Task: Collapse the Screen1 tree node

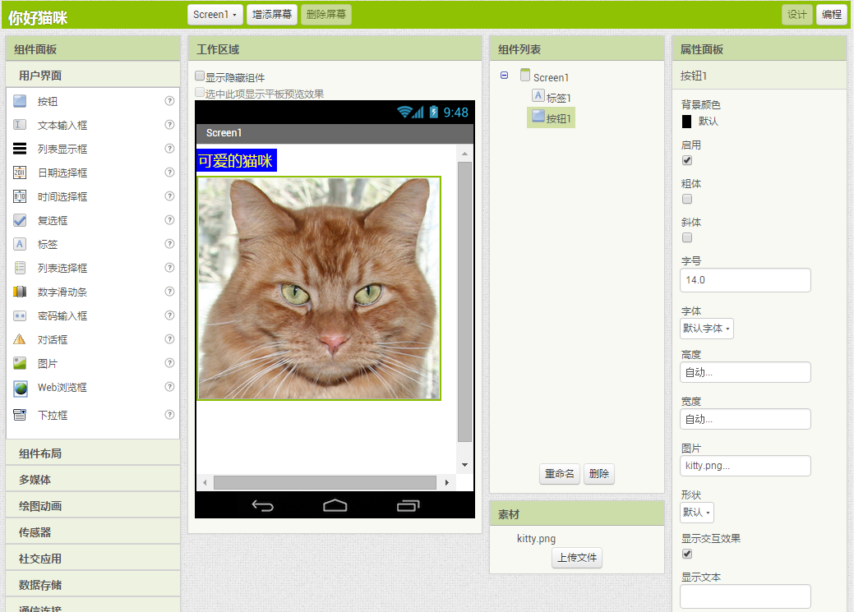Action: tap(504, 76)
